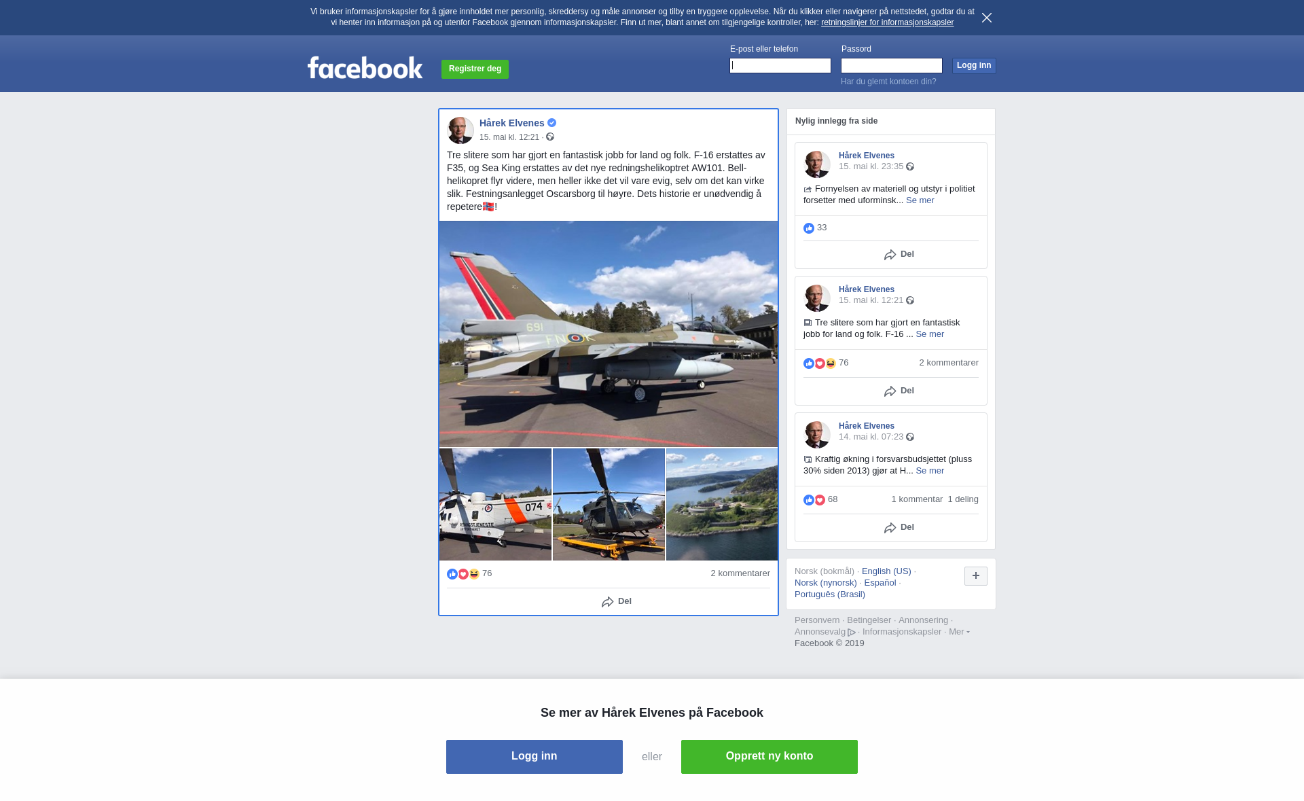Viewport: 1304px width, 801px height.
Task: Click the AdChoices icon next to Annonsevalg
Action: (852, 633)
